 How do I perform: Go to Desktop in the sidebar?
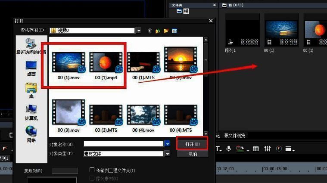click(x=31, y=67)
